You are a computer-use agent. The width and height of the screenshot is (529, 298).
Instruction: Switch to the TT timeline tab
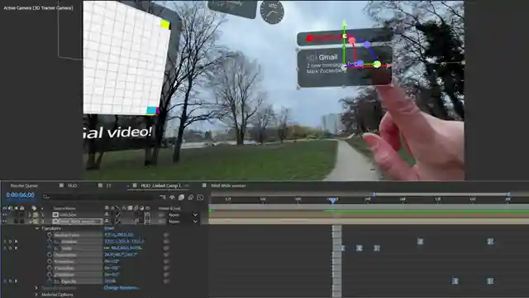pos(108,185)
